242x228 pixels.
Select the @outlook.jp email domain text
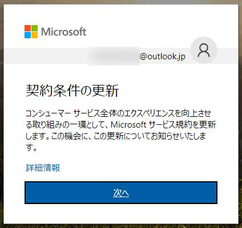[x=163, y=56]
